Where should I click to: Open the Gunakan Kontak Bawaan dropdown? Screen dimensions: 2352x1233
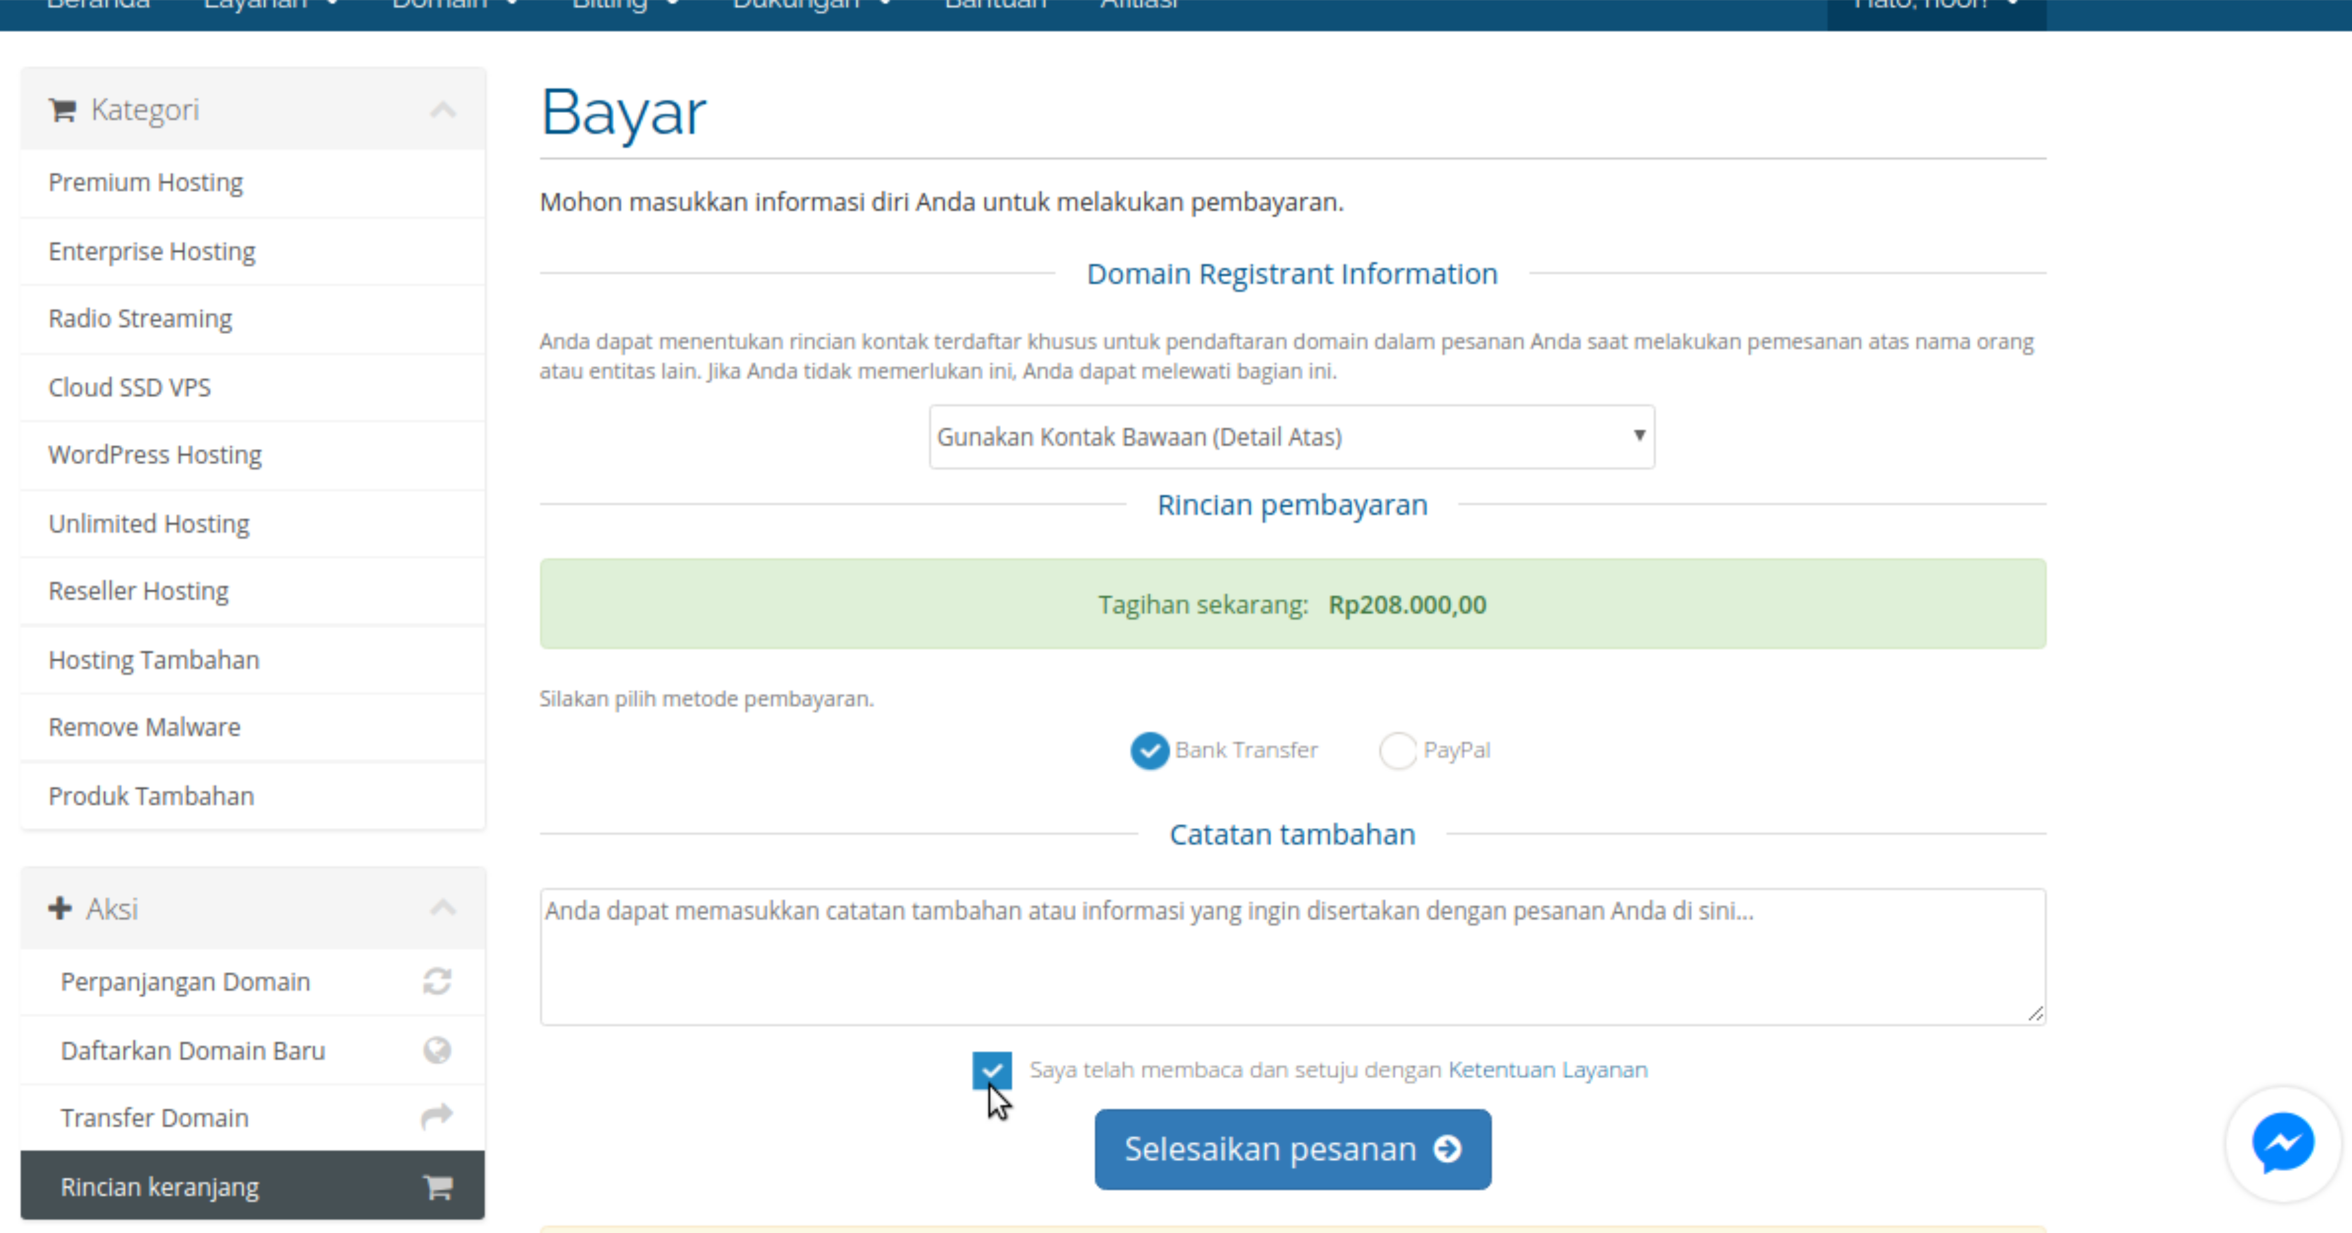pos(1291,437)
